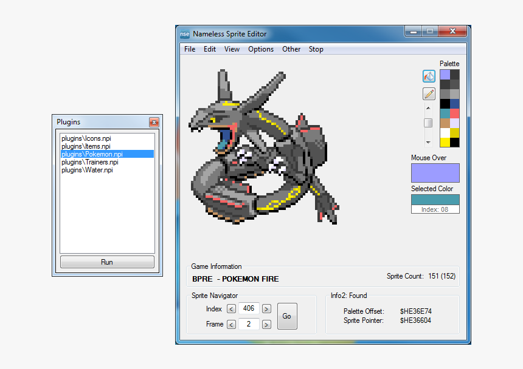523x369 pixels.
Task: Click the maximize button of Nameless Sprite Editor
Action: [430, 32]
